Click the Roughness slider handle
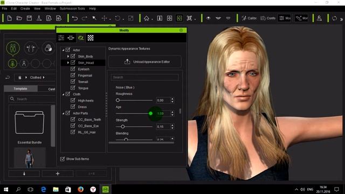 click(118, 100)
